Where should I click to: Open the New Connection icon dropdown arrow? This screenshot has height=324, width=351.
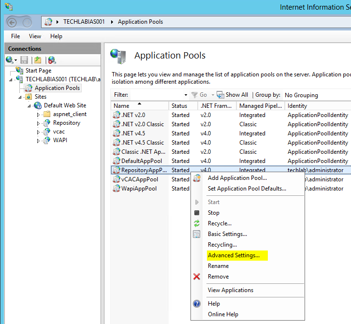[x=15, y=60]
